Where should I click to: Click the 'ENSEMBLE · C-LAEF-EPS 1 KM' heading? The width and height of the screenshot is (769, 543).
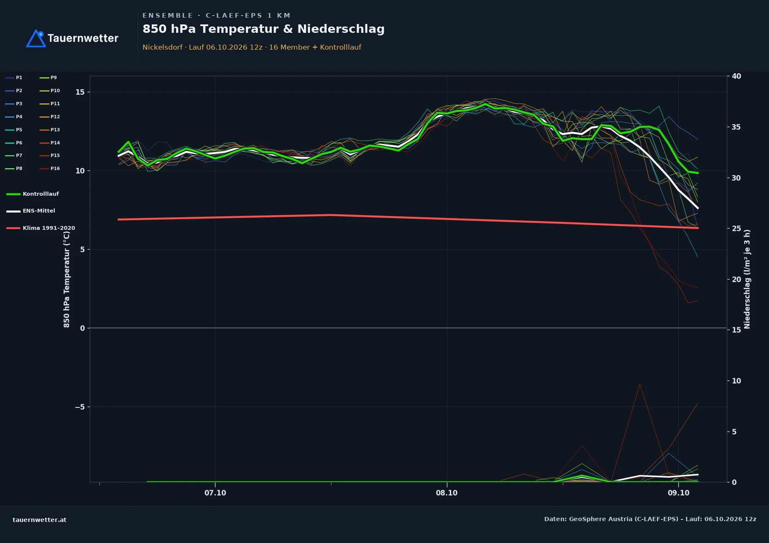[217, 16]
